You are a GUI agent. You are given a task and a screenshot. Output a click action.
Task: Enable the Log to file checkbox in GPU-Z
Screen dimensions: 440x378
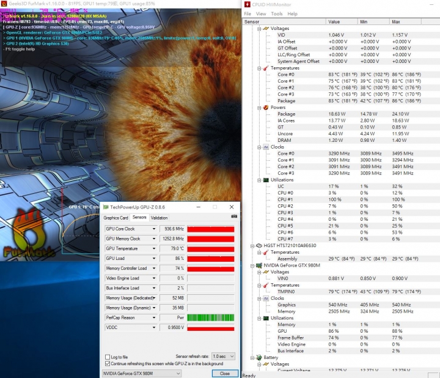pos(108,357)
